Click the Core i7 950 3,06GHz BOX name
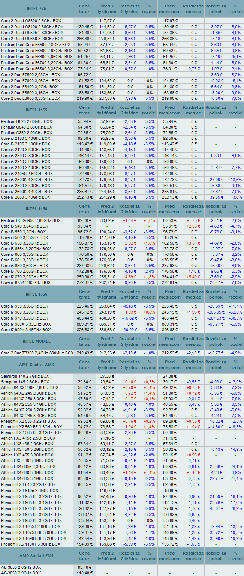Screen dimensions: 244x576 pos(25,306)
